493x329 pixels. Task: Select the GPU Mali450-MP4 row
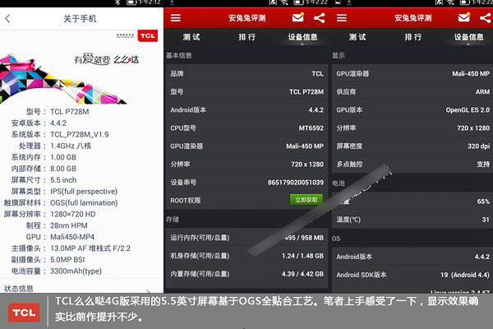60,237
